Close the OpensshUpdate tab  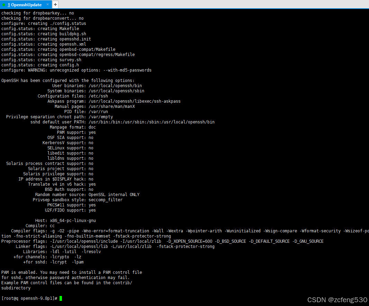(47, 4)
